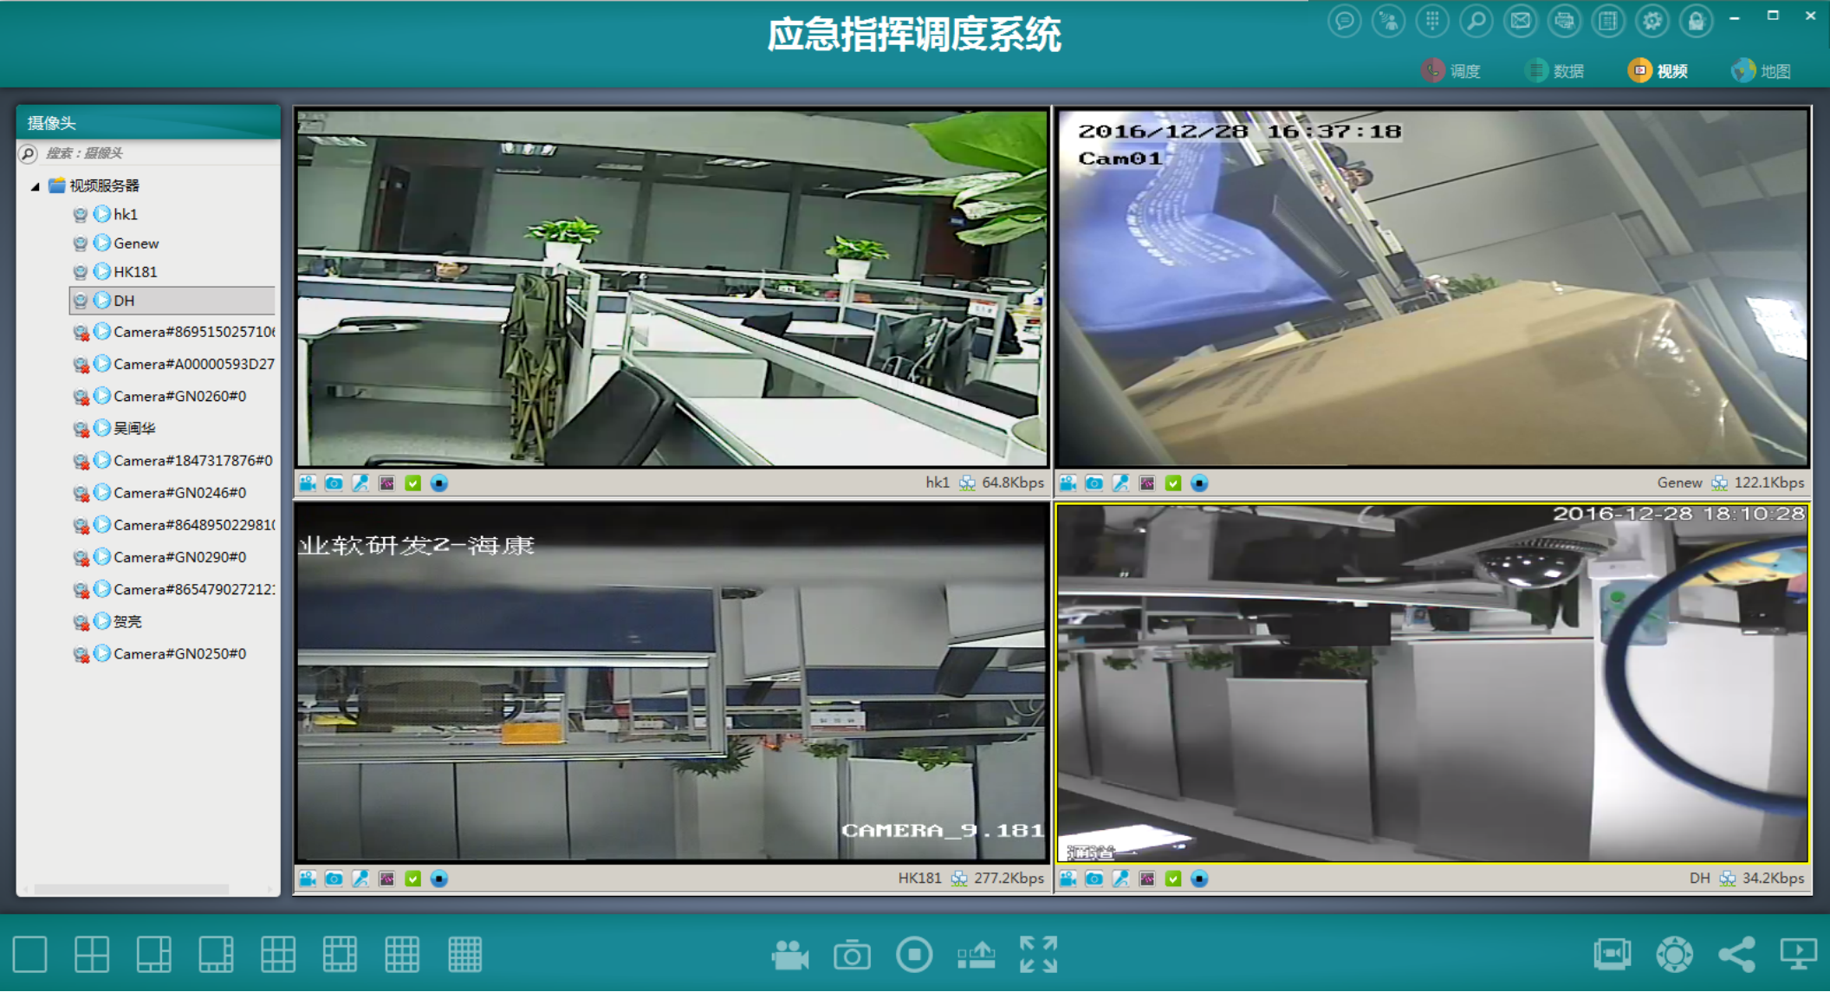Open the dial keypad icon in header

tap(1432, 20)
